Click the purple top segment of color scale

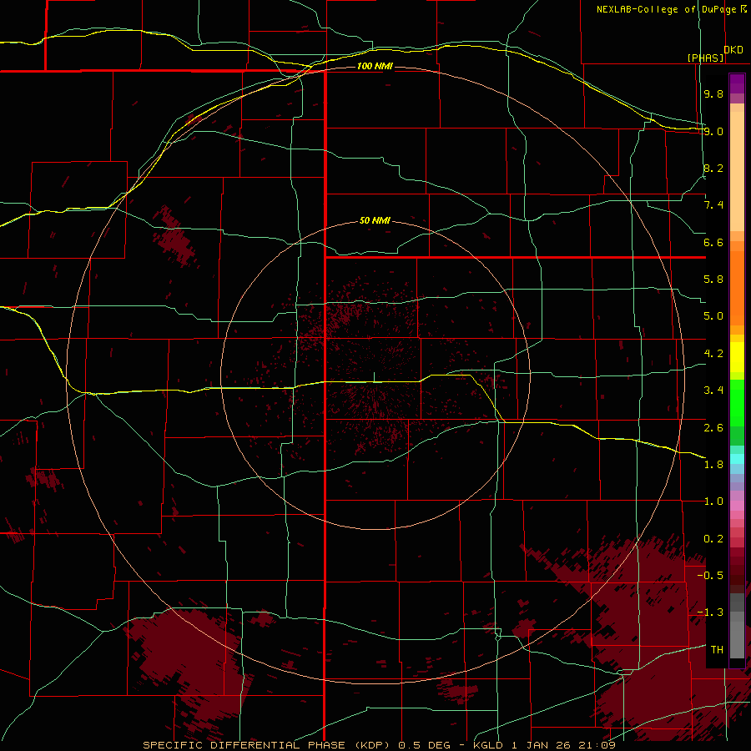pos(737,83)
